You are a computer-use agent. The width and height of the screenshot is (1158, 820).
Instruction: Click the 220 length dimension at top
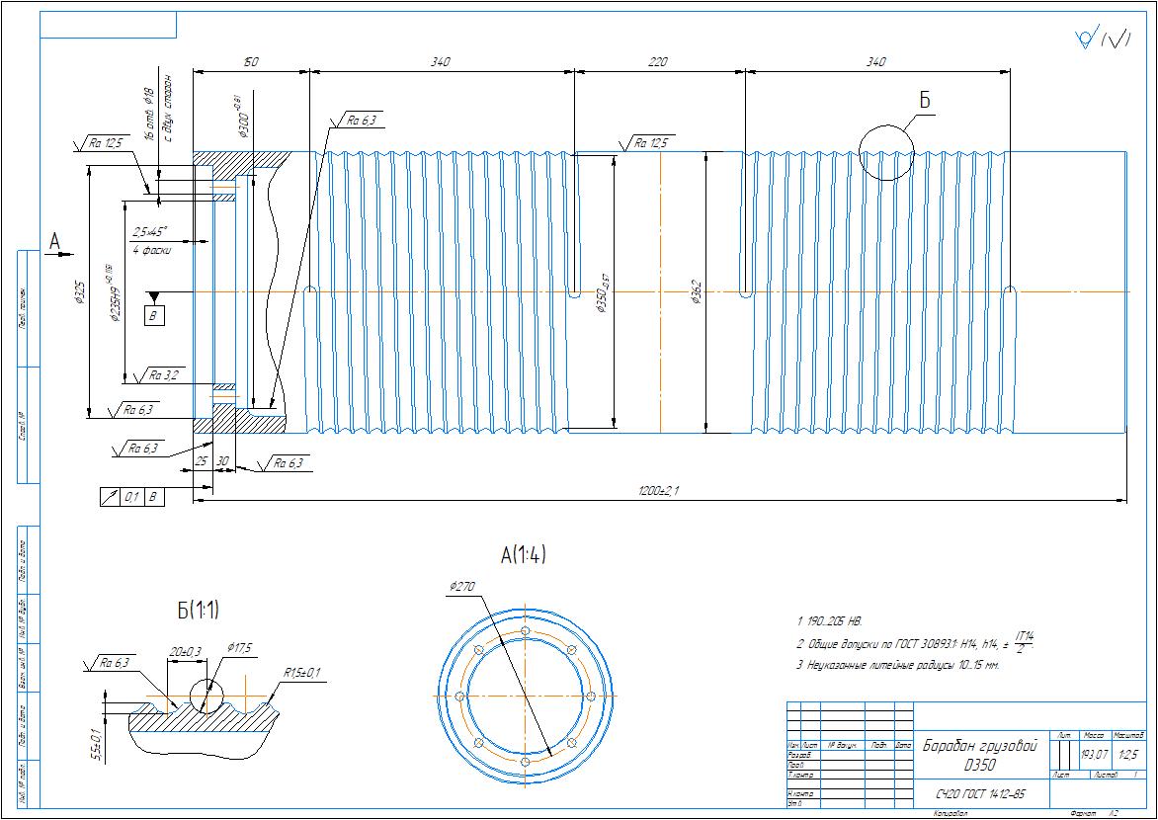coord(658,62)
